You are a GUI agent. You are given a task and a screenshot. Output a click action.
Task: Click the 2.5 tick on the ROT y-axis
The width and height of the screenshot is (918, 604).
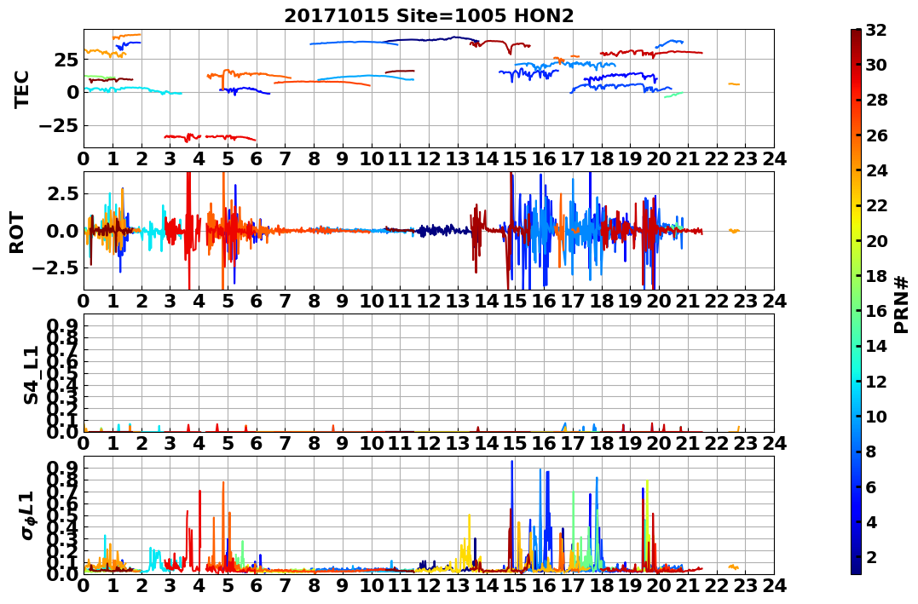click(x=62, y=193)
